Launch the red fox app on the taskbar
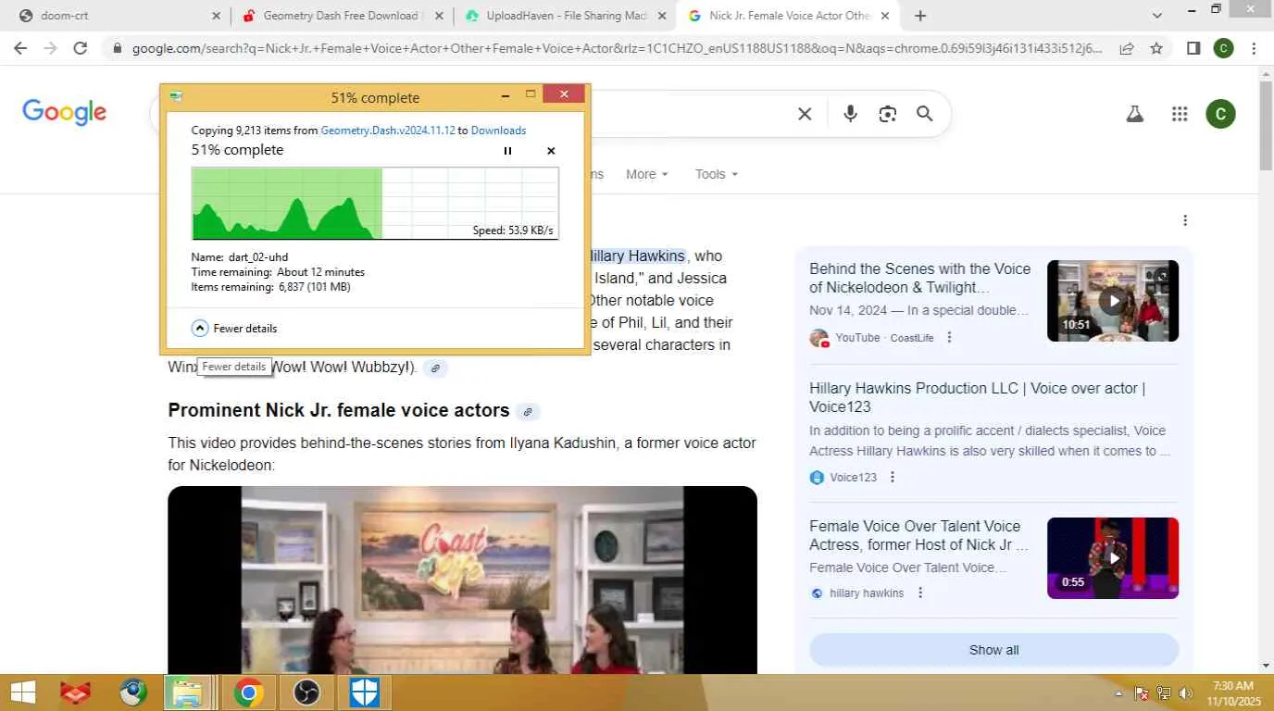The image size is (1274, 711). 75,692
